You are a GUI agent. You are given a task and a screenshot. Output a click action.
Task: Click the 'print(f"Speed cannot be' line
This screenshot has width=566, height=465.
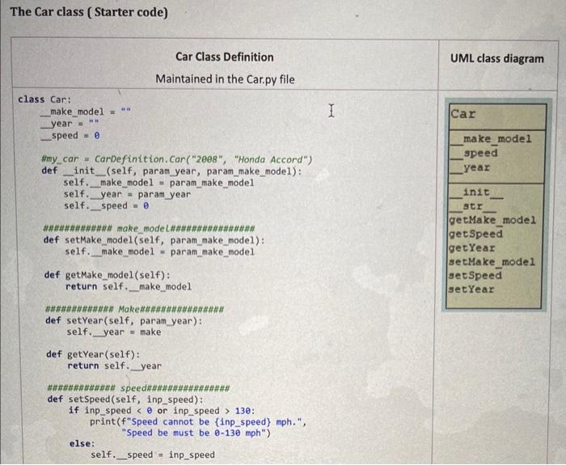(199, 421)
